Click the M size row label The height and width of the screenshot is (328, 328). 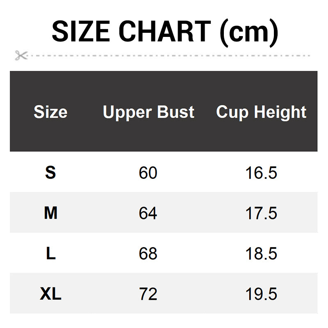(50, 213)
